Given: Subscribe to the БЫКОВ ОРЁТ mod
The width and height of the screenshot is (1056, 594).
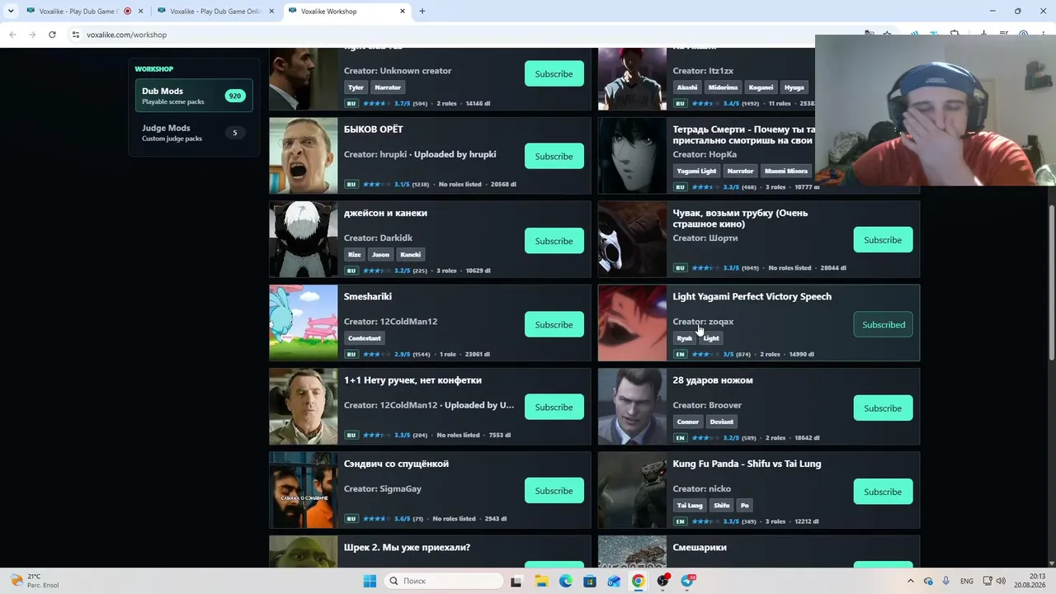Looking at the screenshot, I should (x=554, y=156).
